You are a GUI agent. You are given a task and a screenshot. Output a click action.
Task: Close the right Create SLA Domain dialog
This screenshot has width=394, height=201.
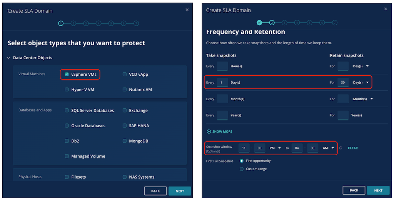tap(386, 9)
